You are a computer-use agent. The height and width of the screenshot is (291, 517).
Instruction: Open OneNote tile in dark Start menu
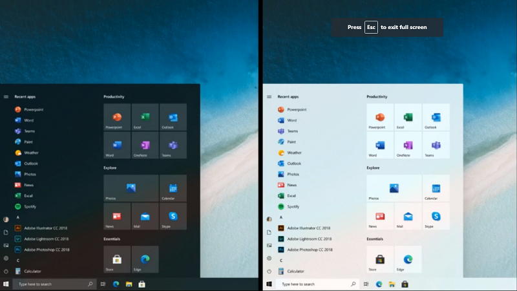(x=145, y=145)
